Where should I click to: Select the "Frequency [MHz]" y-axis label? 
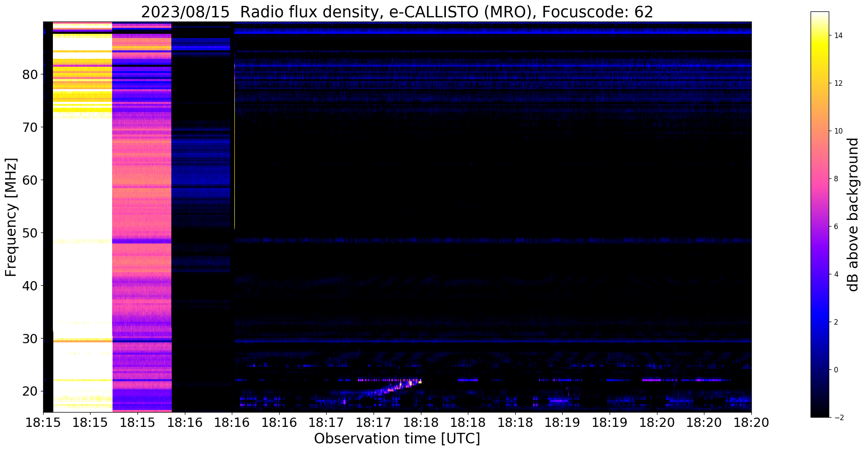[11, 217]
